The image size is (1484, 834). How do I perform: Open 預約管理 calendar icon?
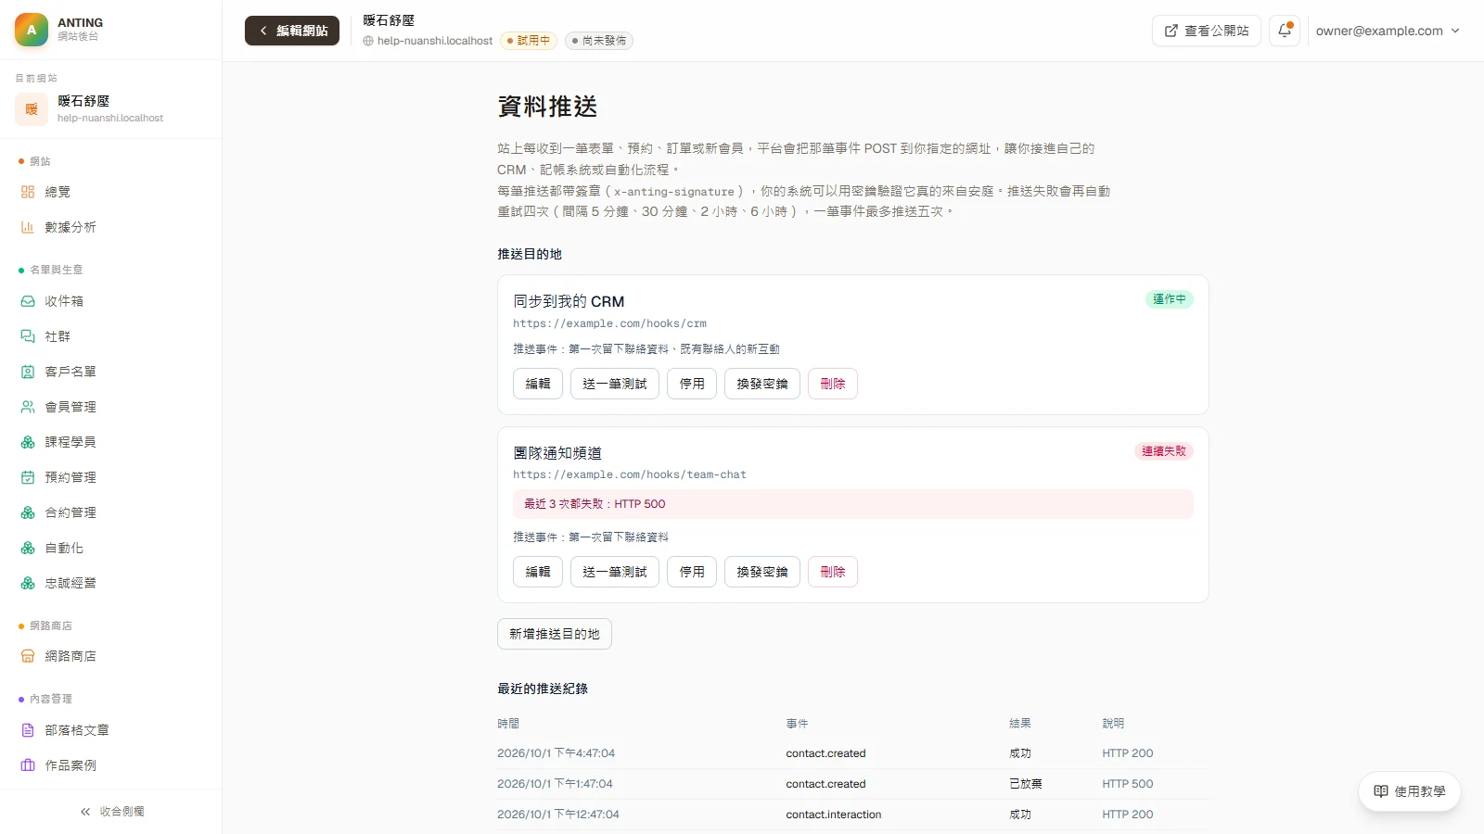coord(28,477)
